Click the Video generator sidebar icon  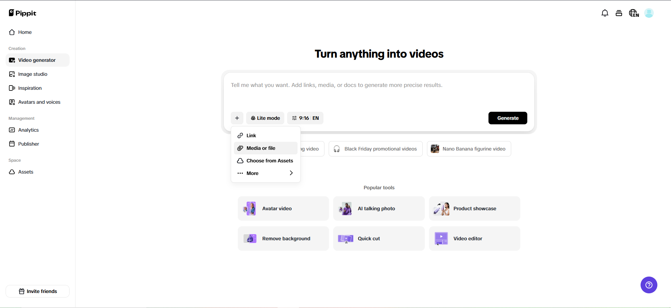tap(12, 60)
